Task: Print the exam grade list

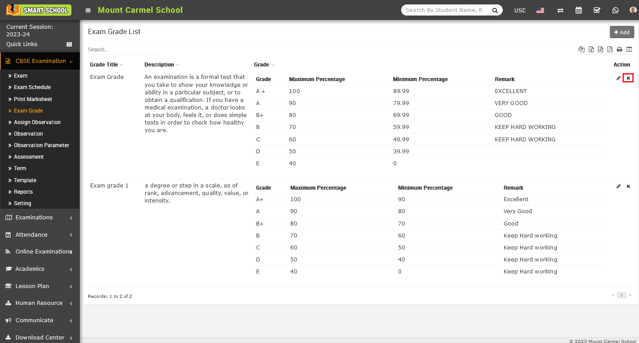Action: [619, 50]
